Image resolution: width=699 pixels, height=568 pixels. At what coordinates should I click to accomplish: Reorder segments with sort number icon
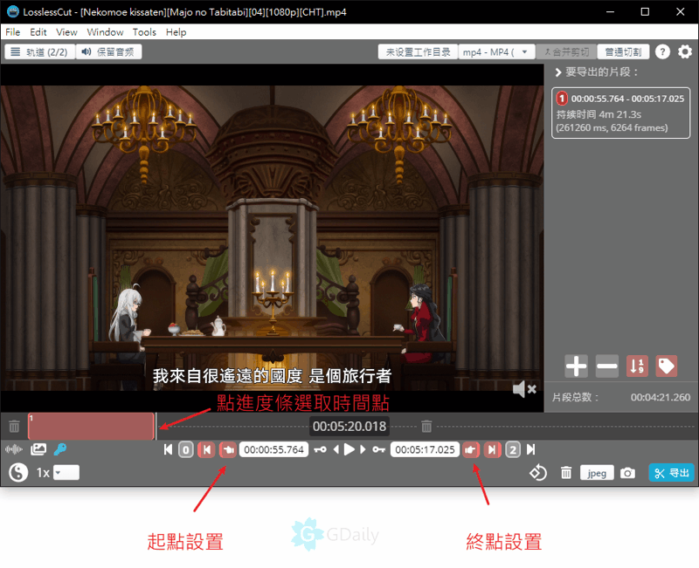click(x=637, y=366)
